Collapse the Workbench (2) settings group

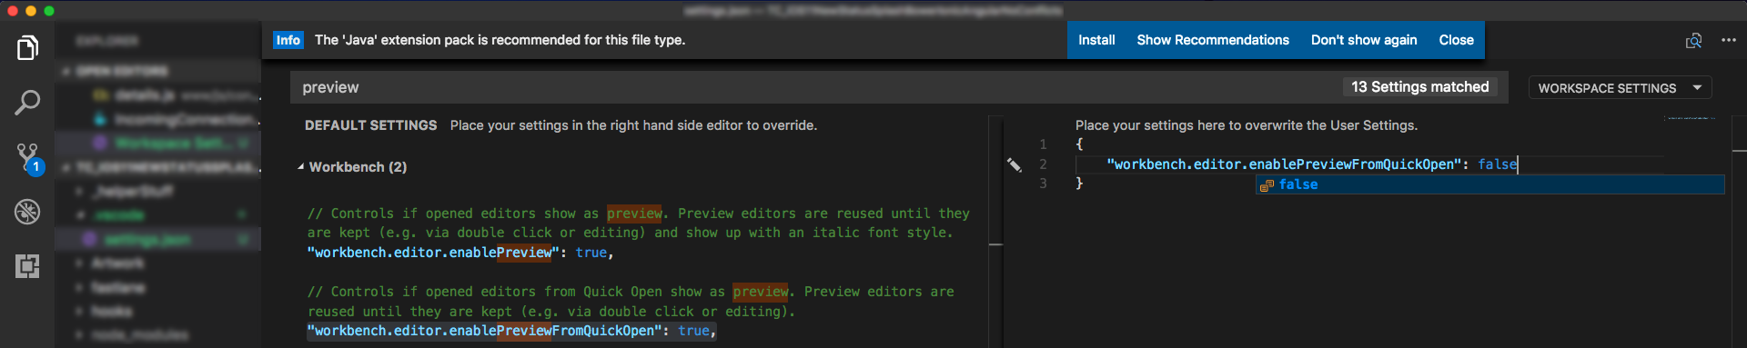(x=301, y=167)
